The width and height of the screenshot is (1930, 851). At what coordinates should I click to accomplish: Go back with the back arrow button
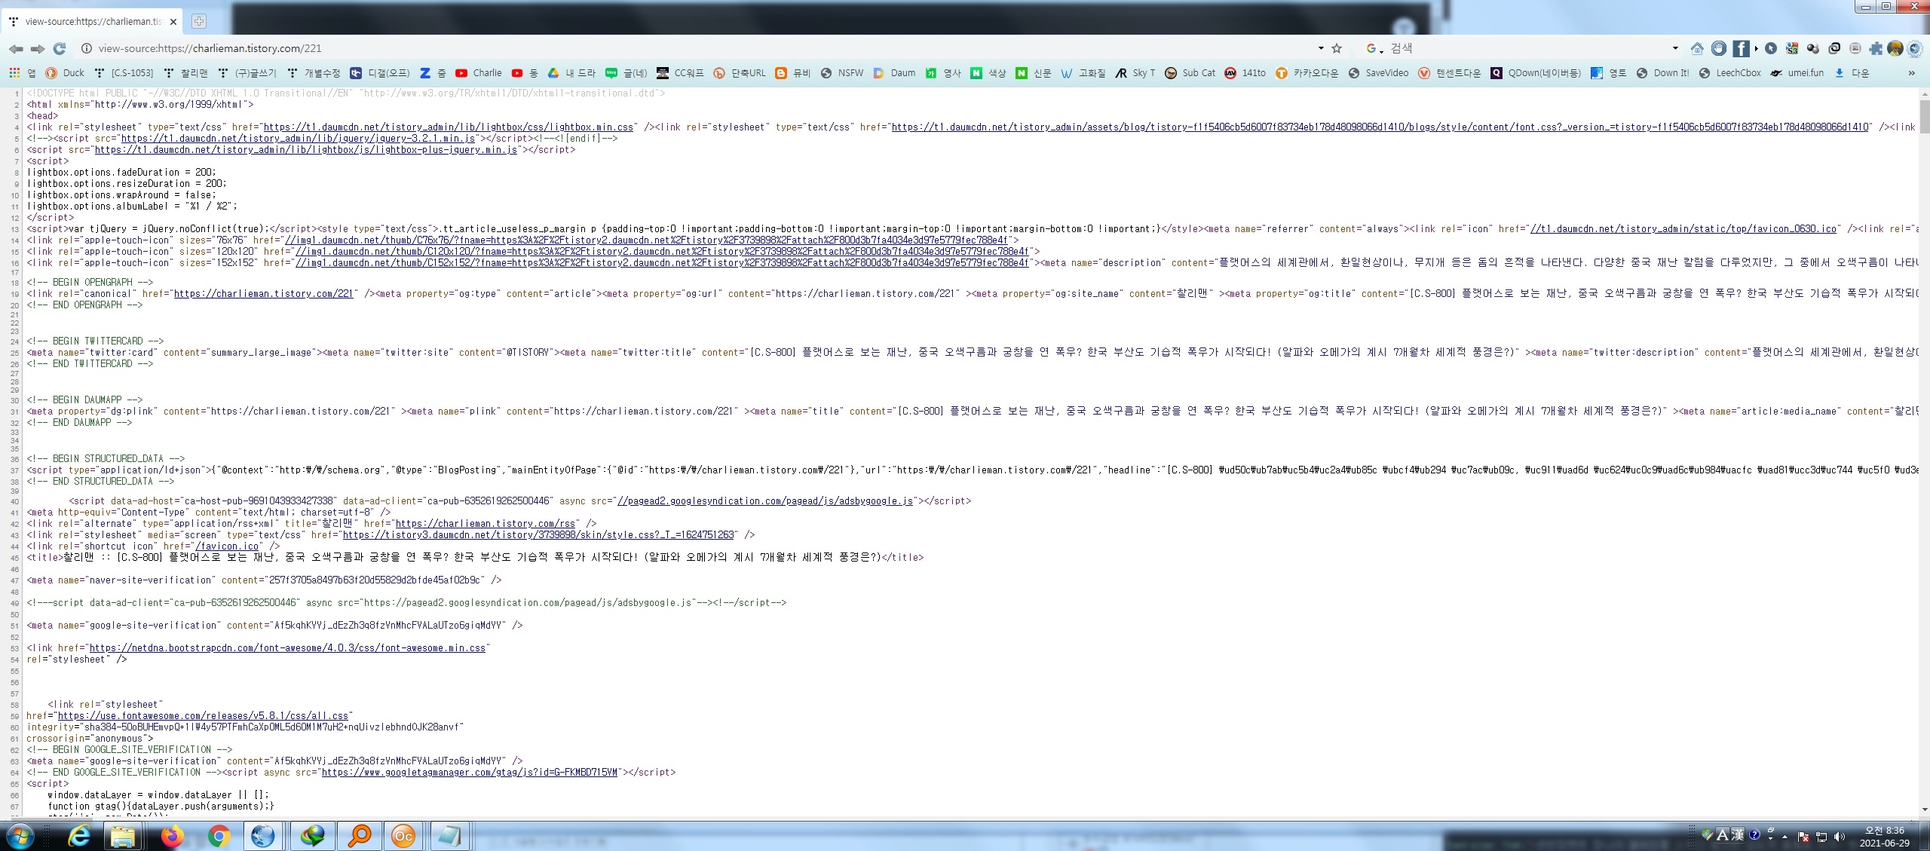coord(16,48)
